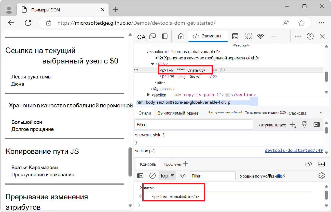Click the DevTools home icon

181,36
